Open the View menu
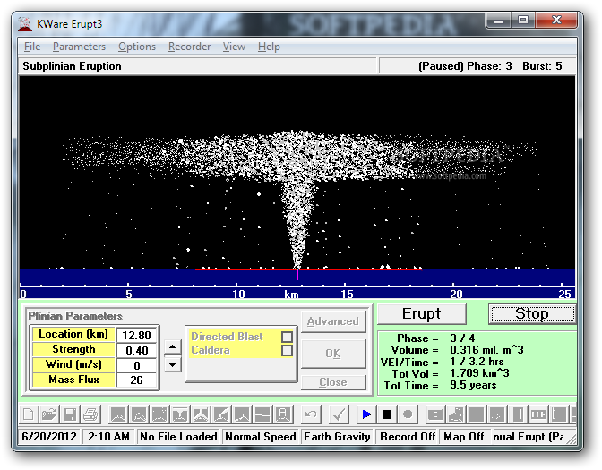Viewport: 602px width, 470px height. coord(234,47)
